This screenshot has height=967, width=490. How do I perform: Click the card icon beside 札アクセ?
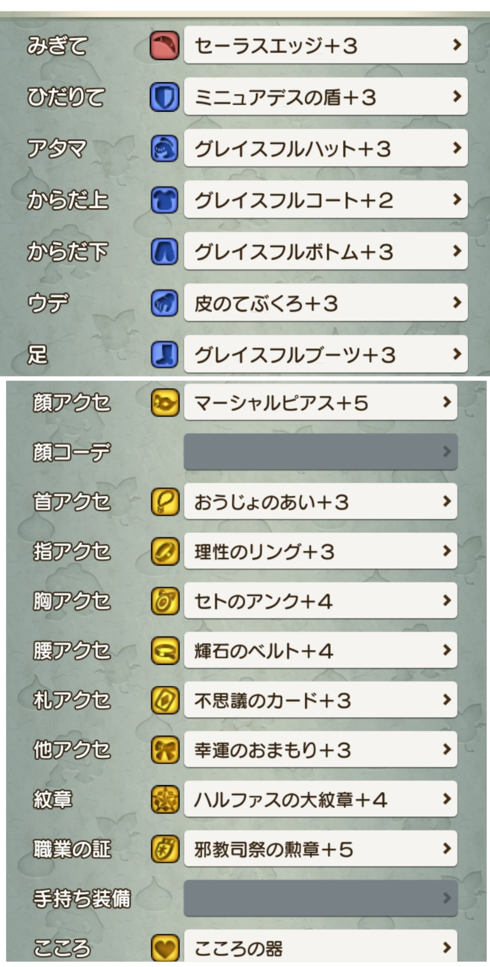165,700
